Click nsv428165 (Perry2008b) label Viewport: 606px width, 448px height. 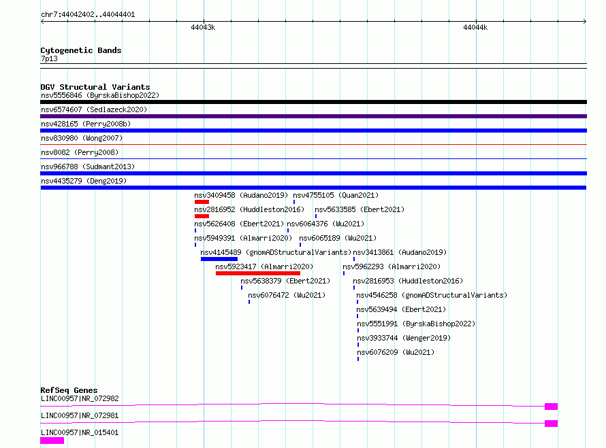tap(86, 124)
